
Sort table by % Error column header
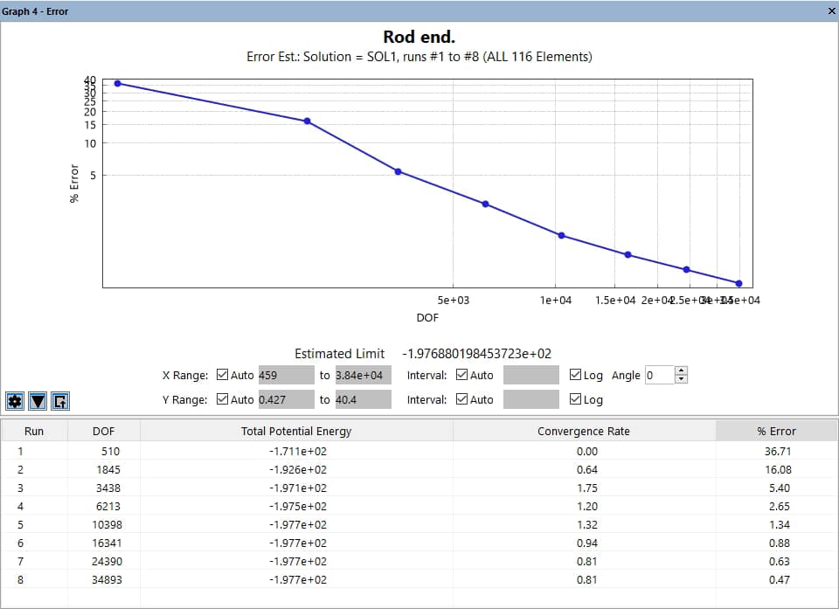click(x=776, y=431)
